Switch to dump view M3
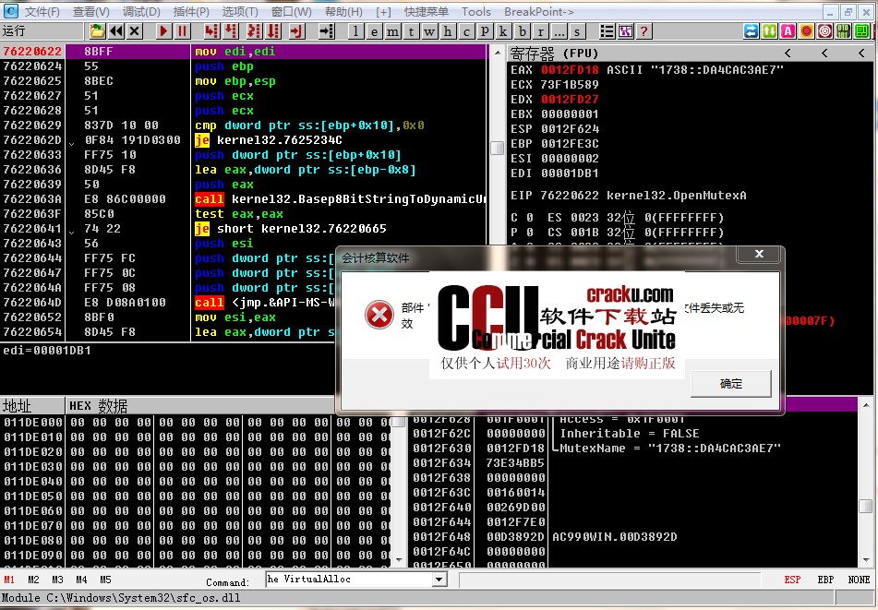The width and height of the screenshot is (878, 610). pos(57,580)
